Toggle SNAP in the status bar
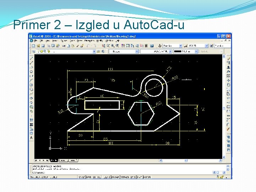 click(x=81, y=177)
